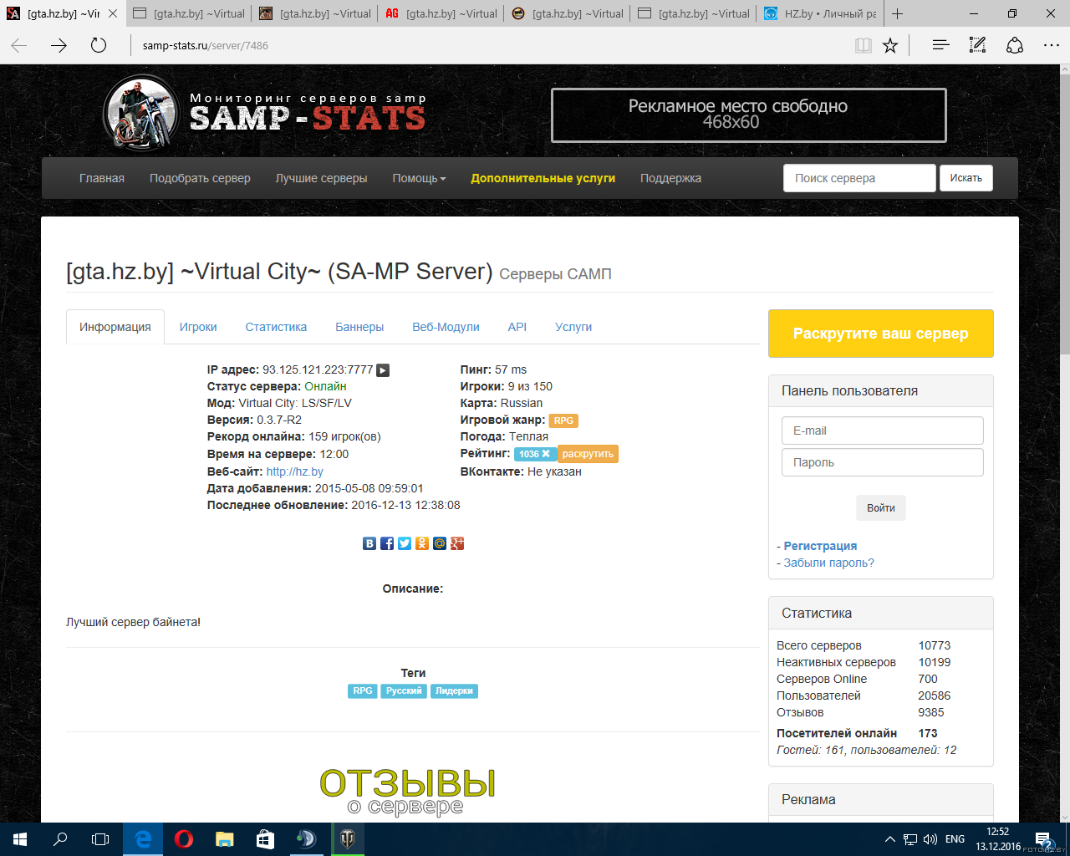Viewport: 1070px width, 856px height.
Task: Open the Игроки tab
Action: click(198, 327)
